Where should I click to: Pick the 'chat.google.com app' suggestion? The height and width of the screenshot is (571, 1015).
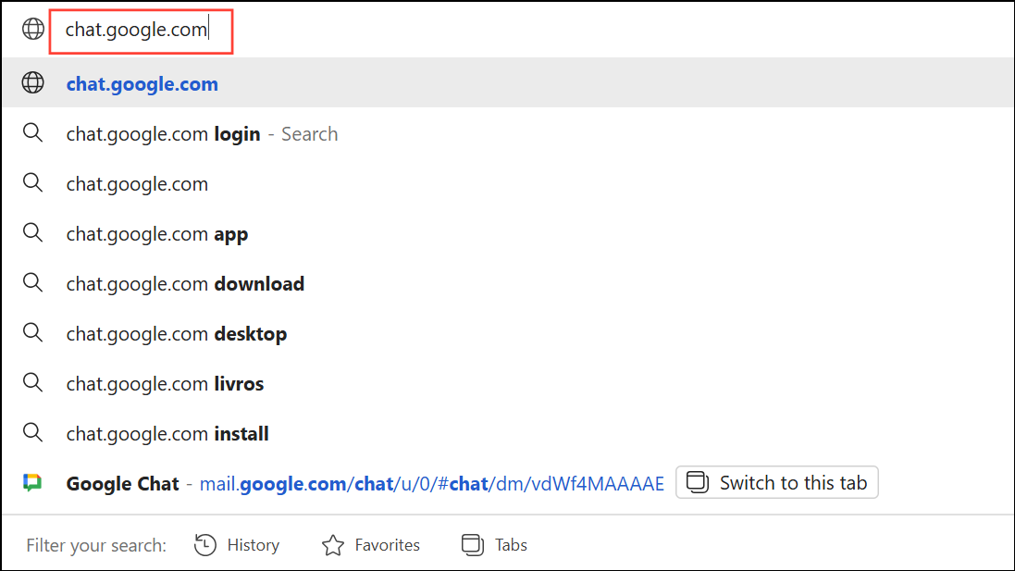(508, 233)
